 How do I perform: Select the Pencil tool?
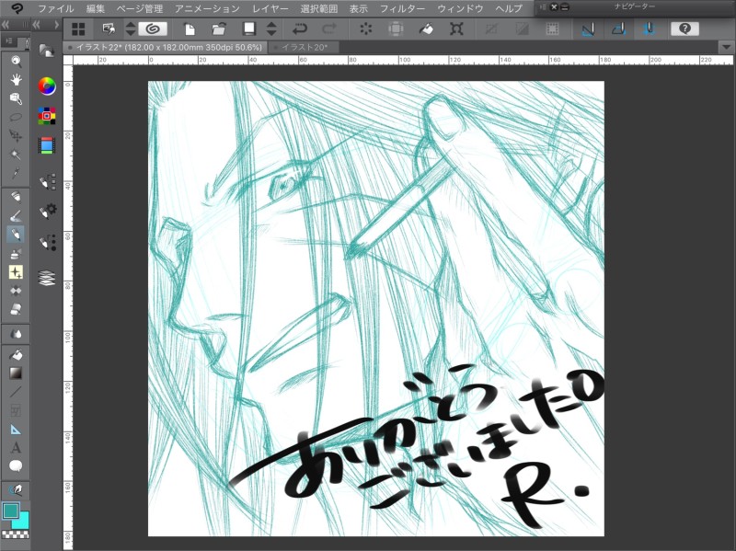coord(16,215)
